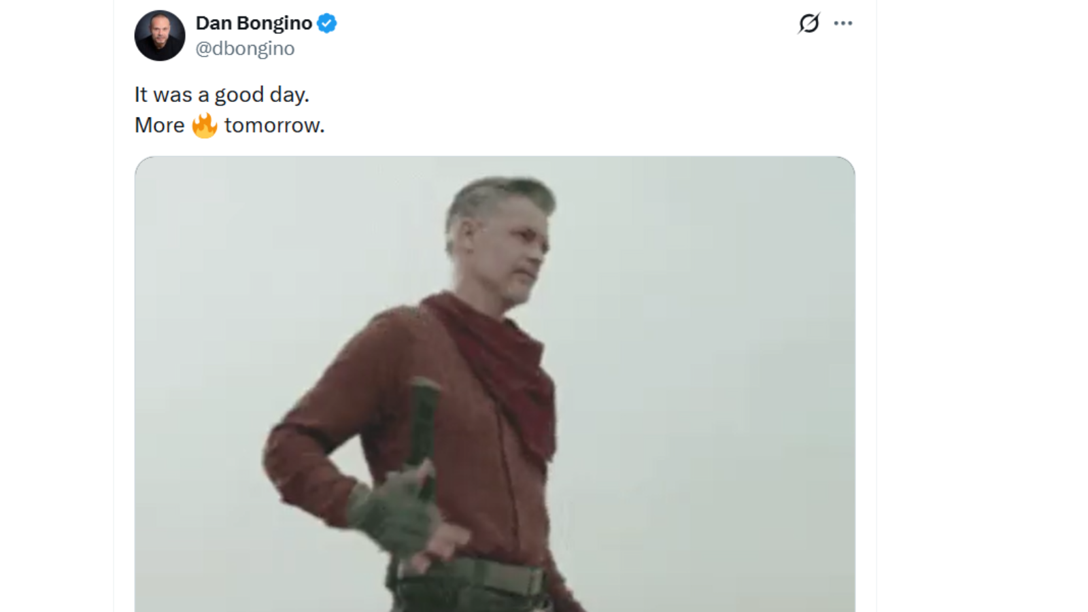Click Dan Bongino's circular profile avatar
Image resolution: width=1088 pixels, height=612 pixels.
click(x=160, y=35)
